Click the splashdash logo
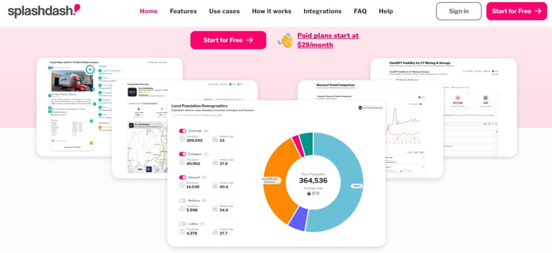The image size is (552, 253). coord(41,10)
